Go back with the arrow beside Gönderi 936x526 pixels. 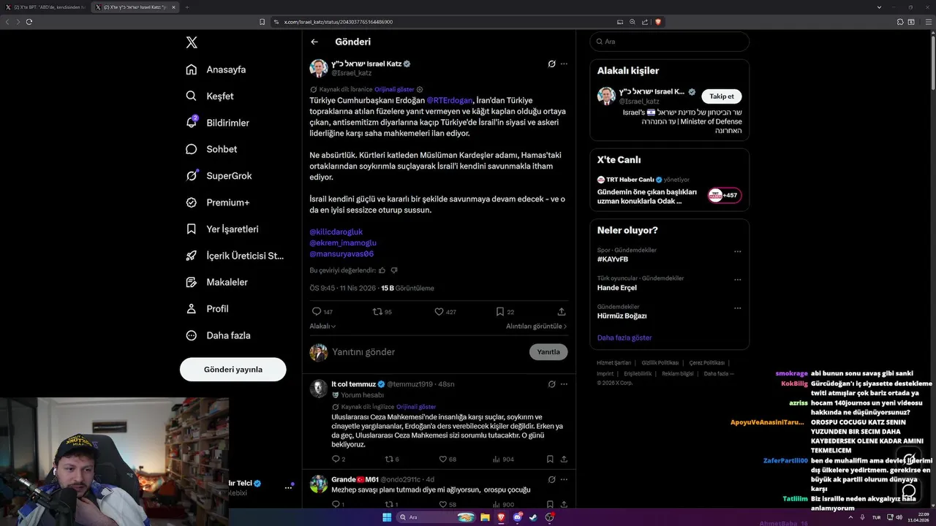314,42
